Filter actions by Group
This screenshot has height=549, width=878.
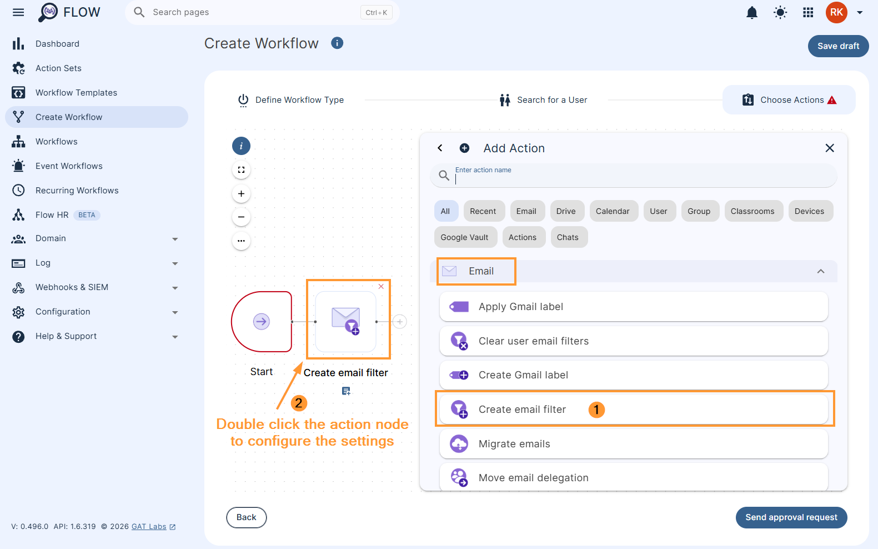(x=699, y=211)
